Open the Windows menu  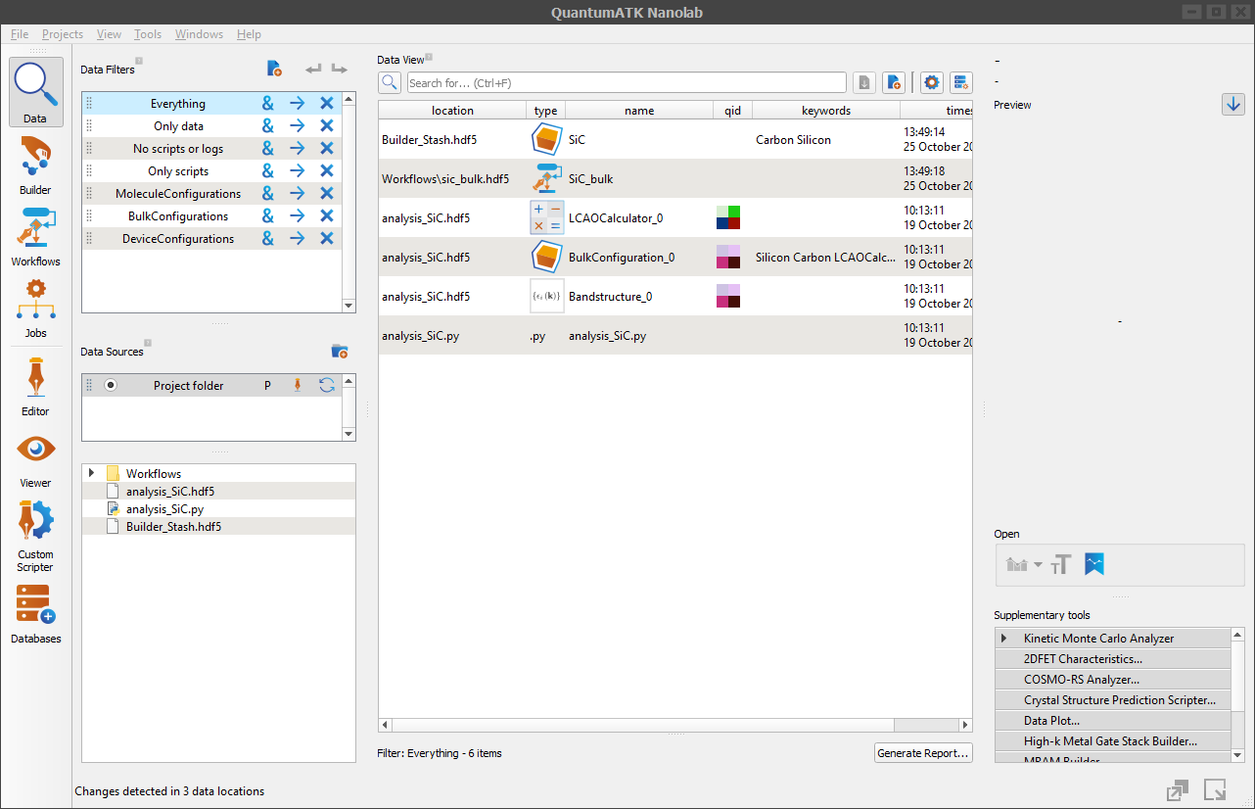(x=199, y=34)
